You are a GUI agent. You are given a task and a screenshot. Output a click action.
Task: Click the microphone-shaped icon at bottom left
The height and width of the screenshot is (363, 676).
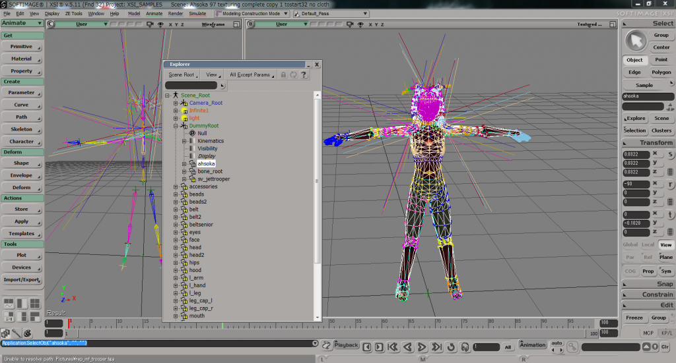17,333
